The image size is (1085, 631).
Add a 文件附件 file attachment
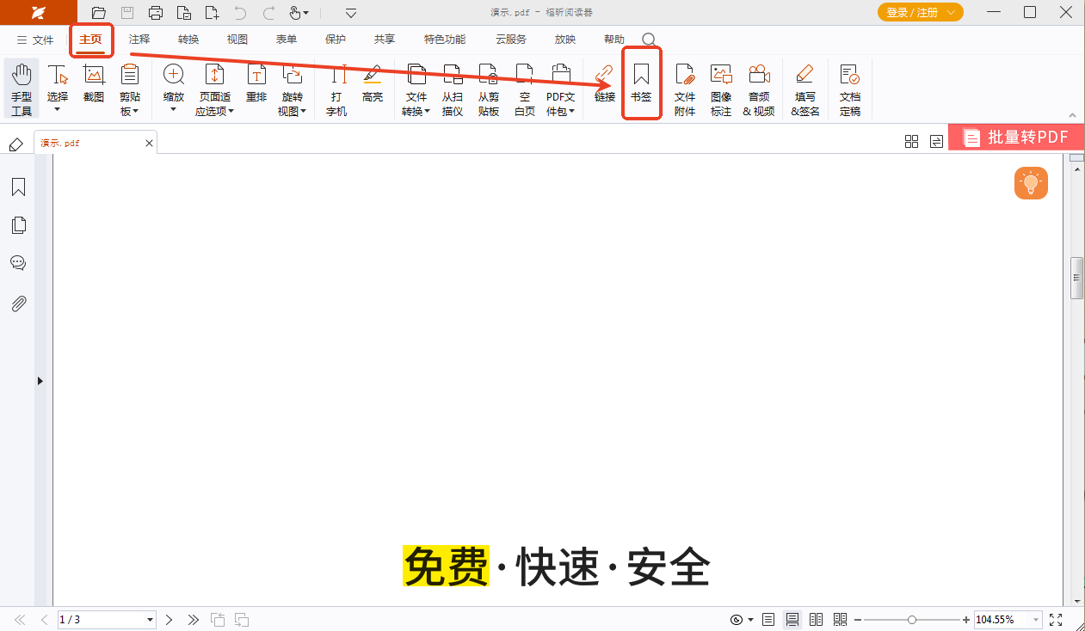pos(684,89)
